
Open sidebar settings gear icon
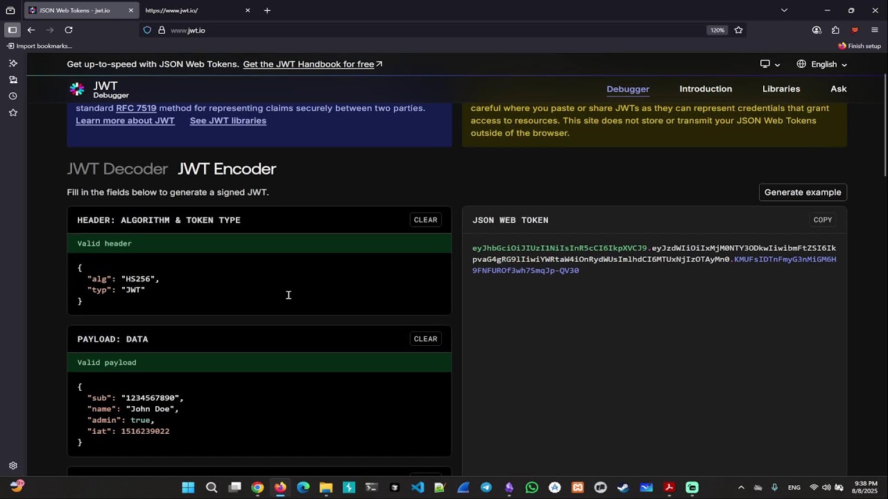[13, 466]
